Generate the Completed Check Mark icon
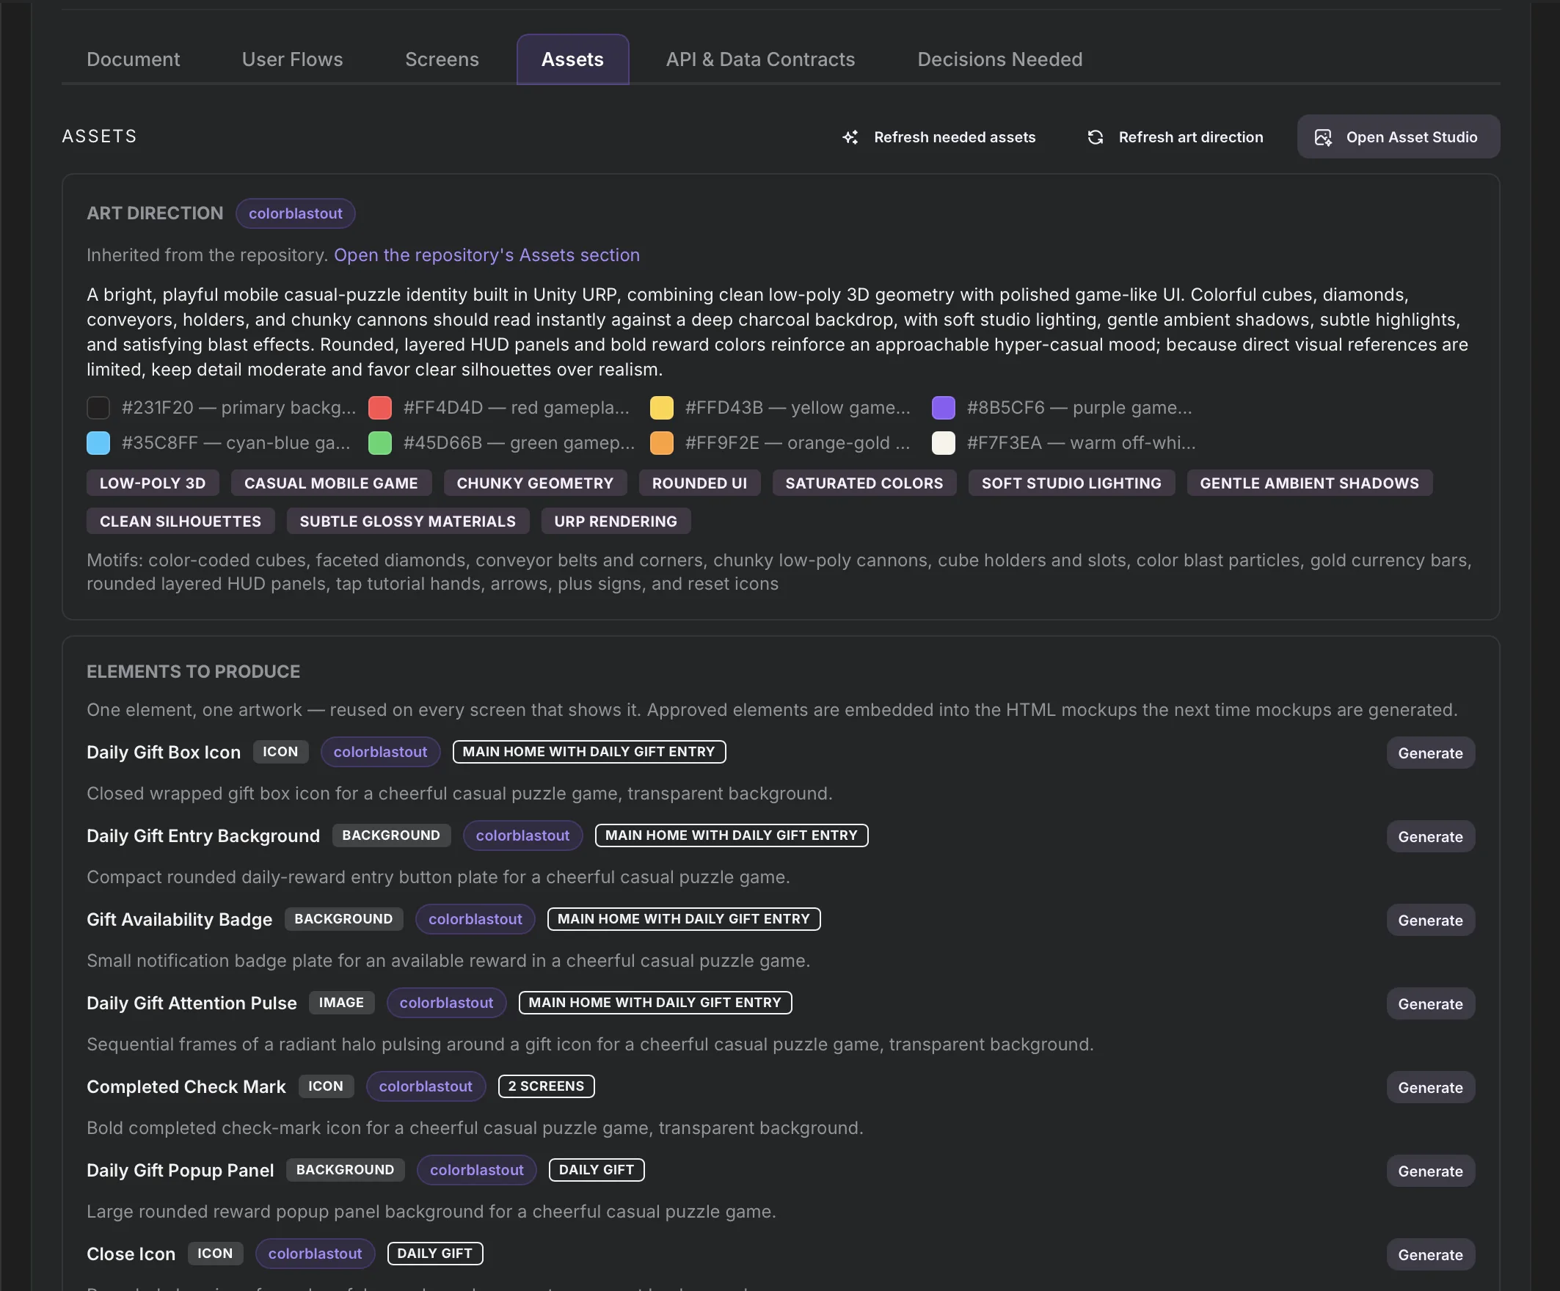The image size is (1560, 1291). [1430, 1088]
